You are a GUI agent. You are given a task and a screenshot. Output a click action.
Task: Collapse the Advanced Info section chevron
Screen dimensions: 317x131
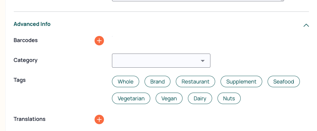click(306, 25)
